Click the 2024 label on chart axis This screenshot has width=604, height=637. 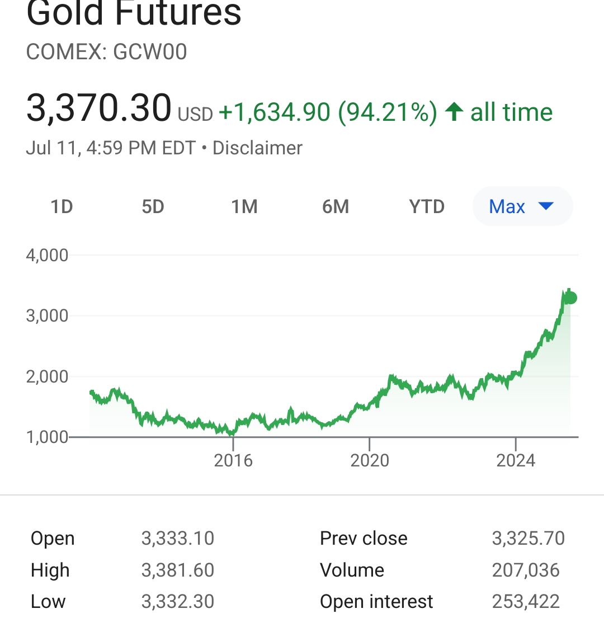click(516, 461)
